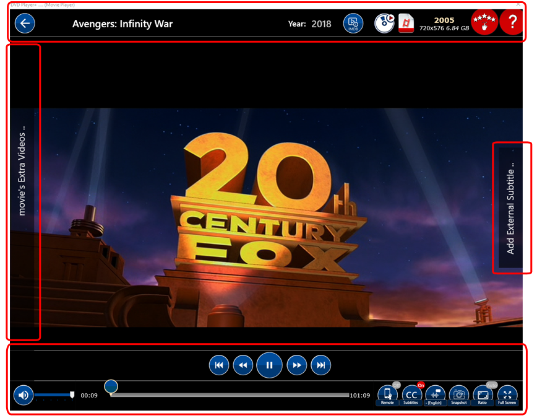Pause the playback
This screenshot has height=418, width=537.
(270, 365)
